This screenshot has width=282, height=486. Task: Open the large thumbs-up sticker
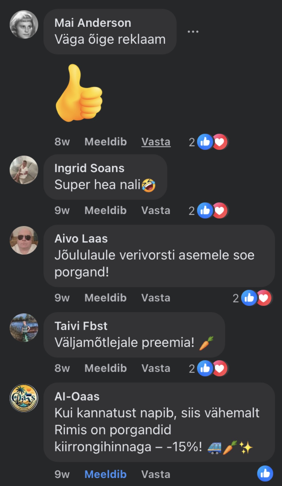(79, 93)
